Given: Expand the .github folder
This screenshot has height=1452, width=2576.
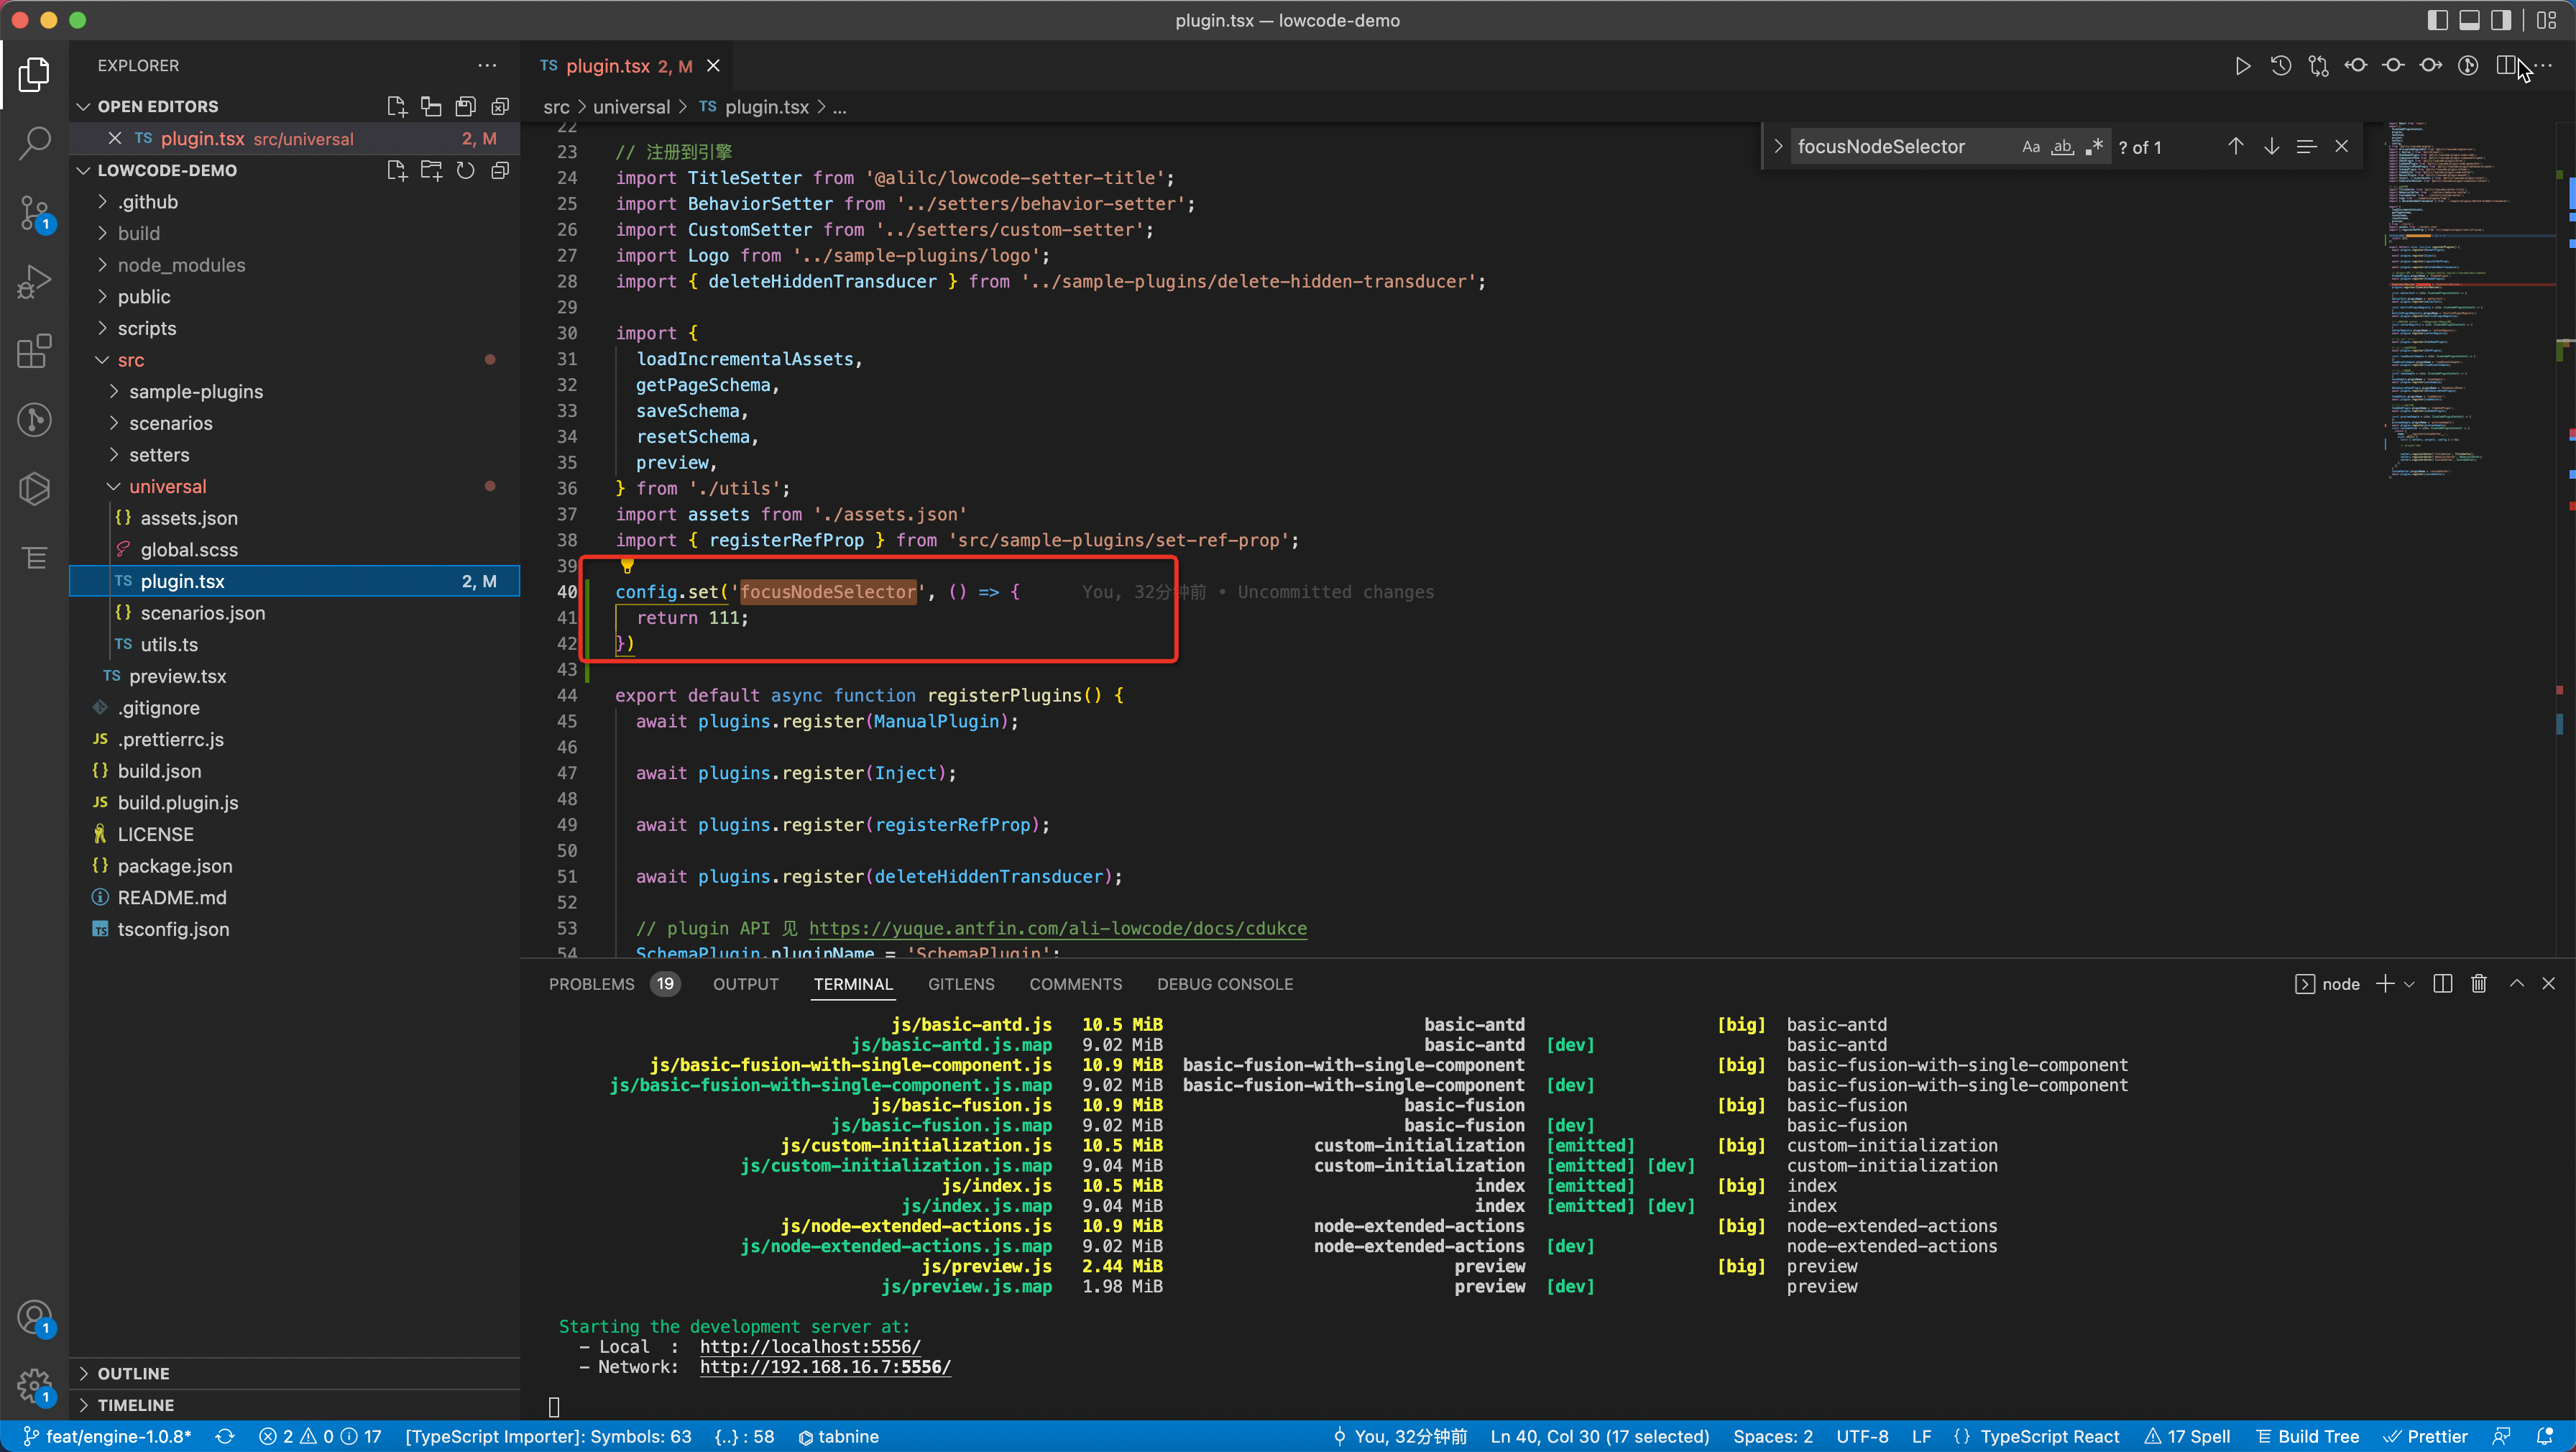Looking at the screenshot, I should pyautogui.click(x=102, y=202).
